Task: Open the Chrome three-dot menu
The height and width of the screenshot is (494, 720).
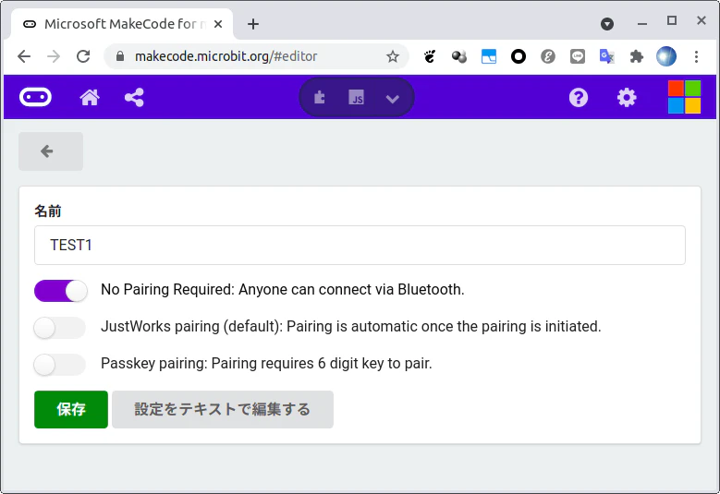Action: tap(696, 56)
